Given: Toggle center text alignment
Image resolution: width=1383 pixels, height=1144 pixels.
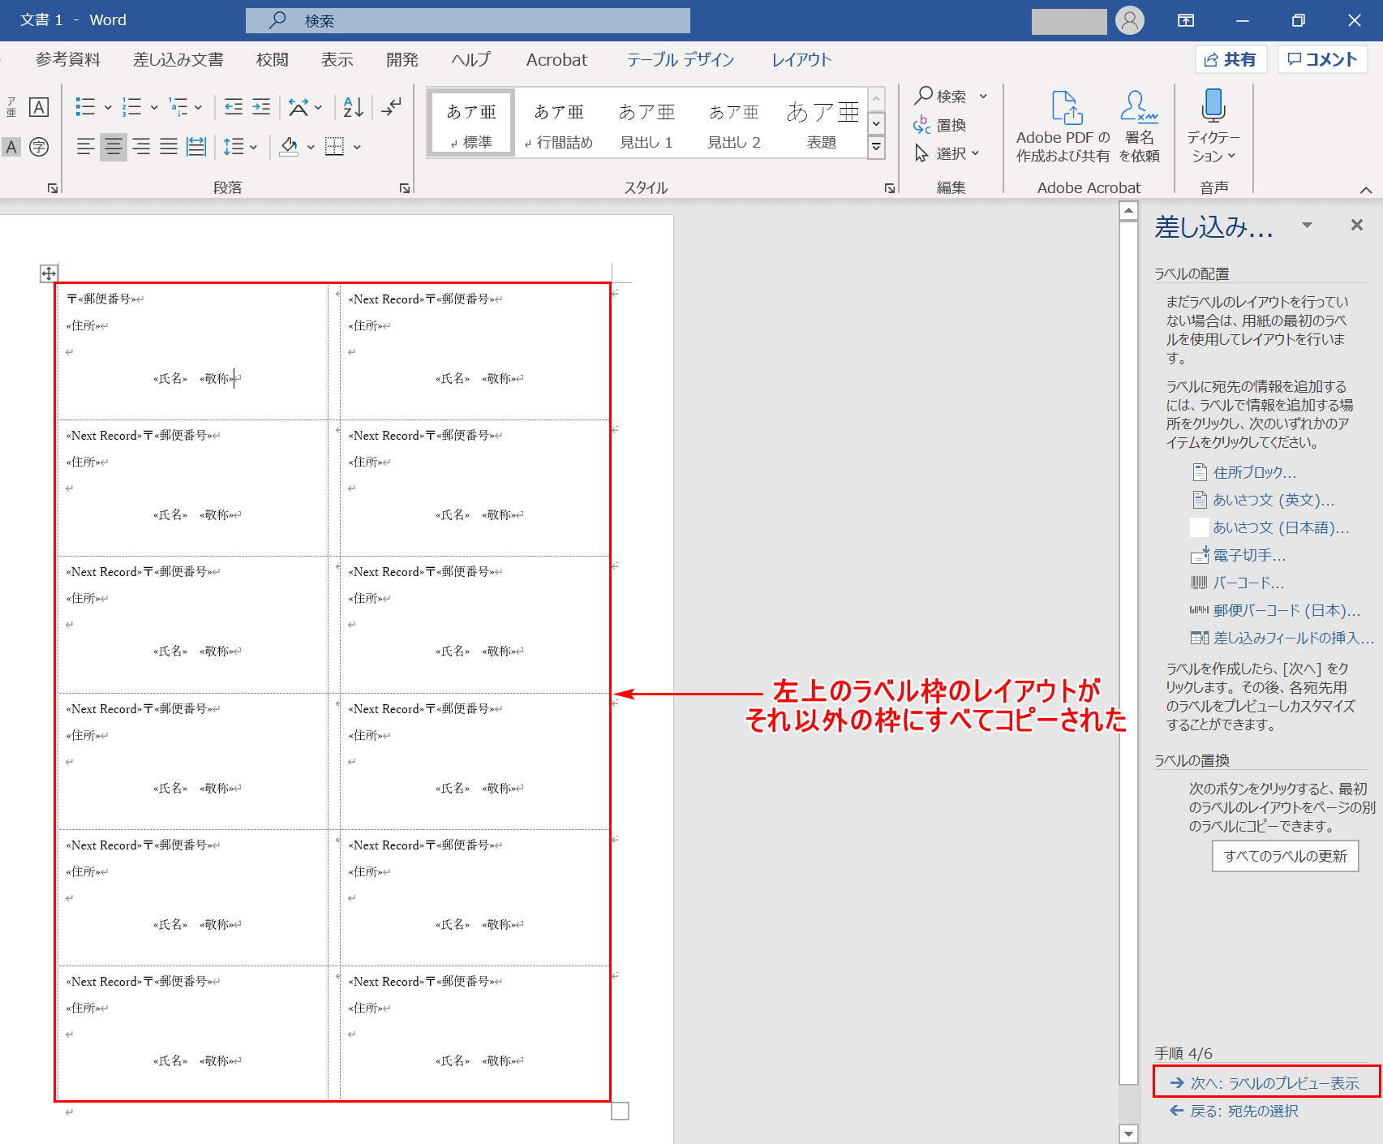Looking at the screenshot, I should click(x=114, y=147).
